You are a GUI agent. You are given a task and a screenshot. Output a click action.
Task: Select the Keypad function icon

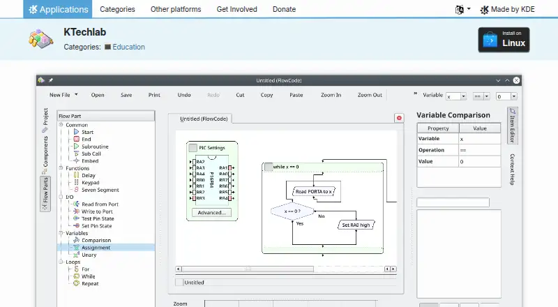(x=76, y=182)
